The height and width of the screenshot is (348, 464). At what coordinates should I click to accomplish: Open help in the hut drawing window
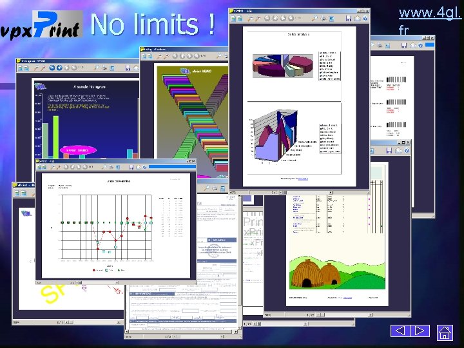407,151
